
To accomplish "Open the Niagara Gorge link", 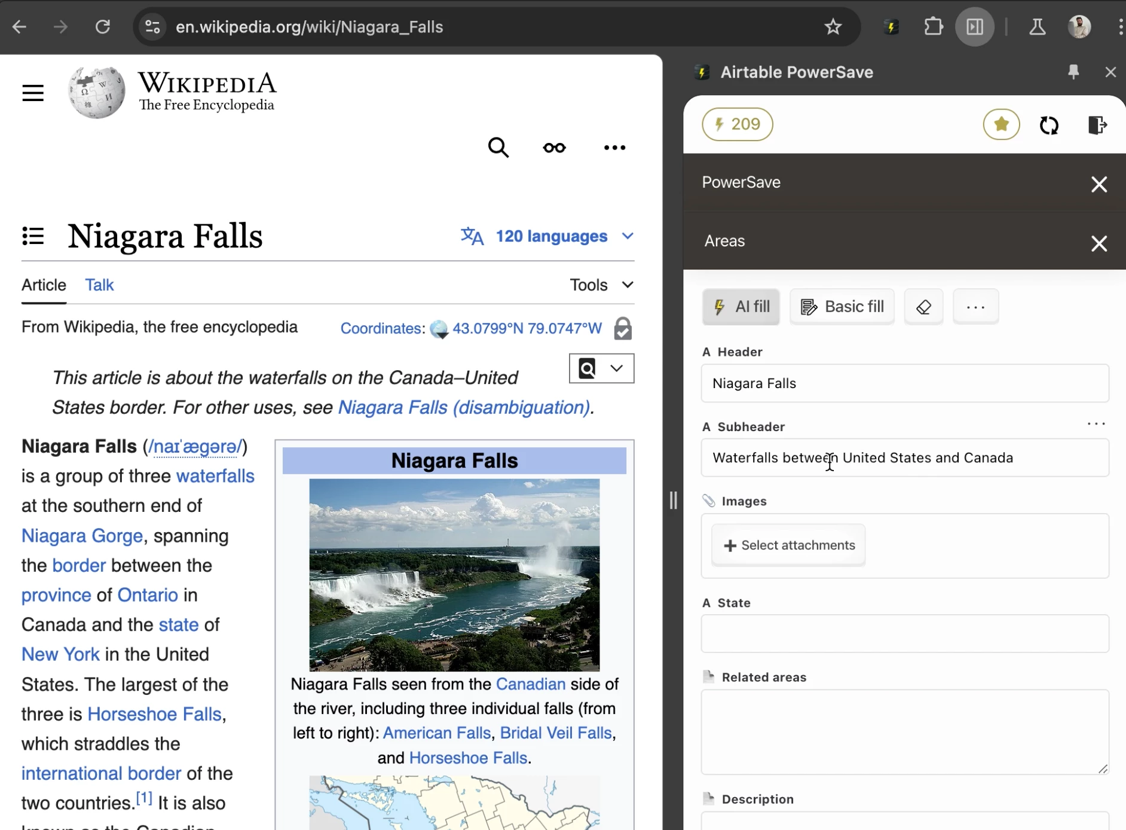I will (x=82, y=535).
